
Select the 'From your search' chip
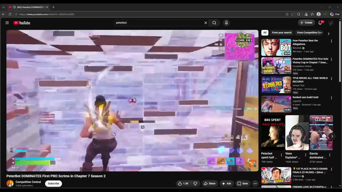[x=282, y=33]
